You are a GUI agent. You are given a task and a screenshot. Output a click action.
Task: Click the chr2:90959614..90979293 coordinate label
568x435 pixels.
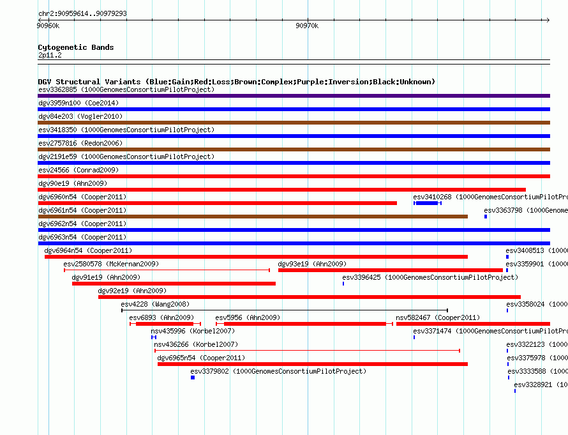[82, 13]
